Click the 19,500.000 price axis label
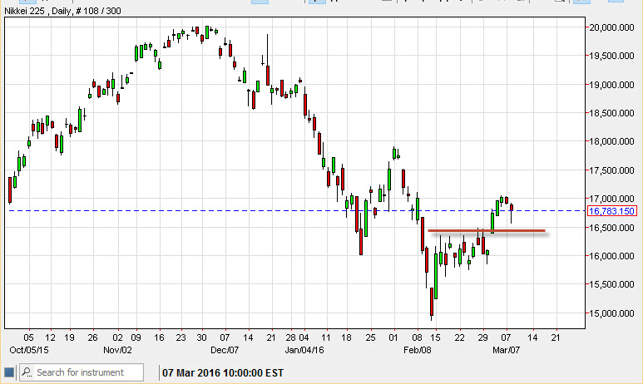643x384 pixels. [612, 57]
